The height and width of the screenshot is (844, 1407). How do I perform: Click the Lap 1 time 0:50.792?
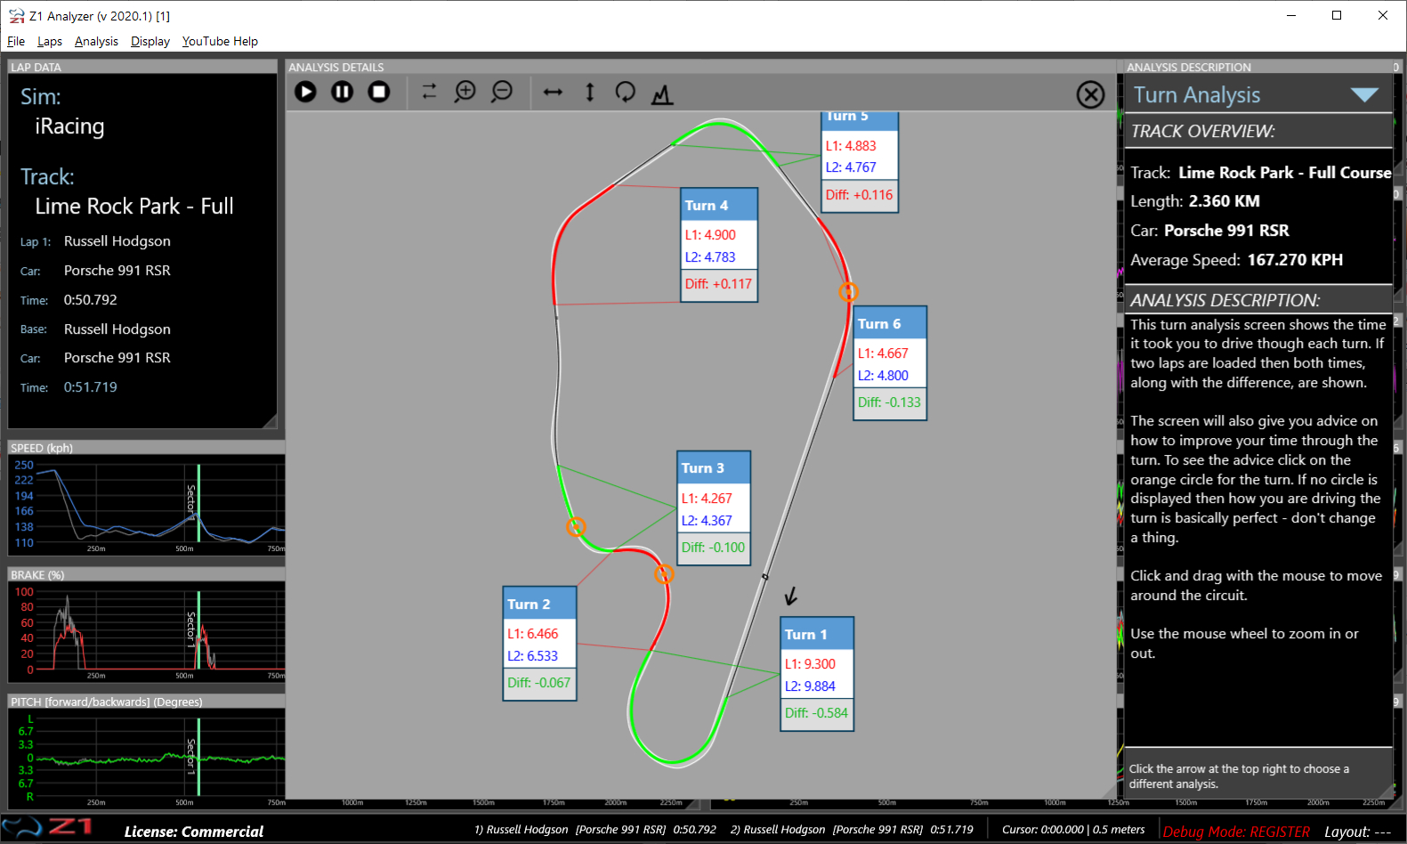pos(91,300)
